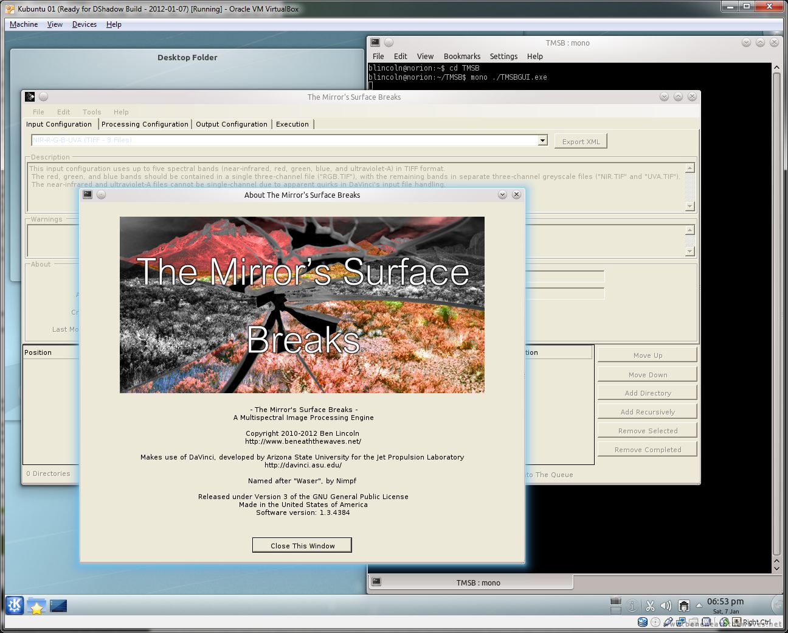Open the starred folder icon in the KDE panel
This screenshot has height=633, width=788.
pos(36,606)
